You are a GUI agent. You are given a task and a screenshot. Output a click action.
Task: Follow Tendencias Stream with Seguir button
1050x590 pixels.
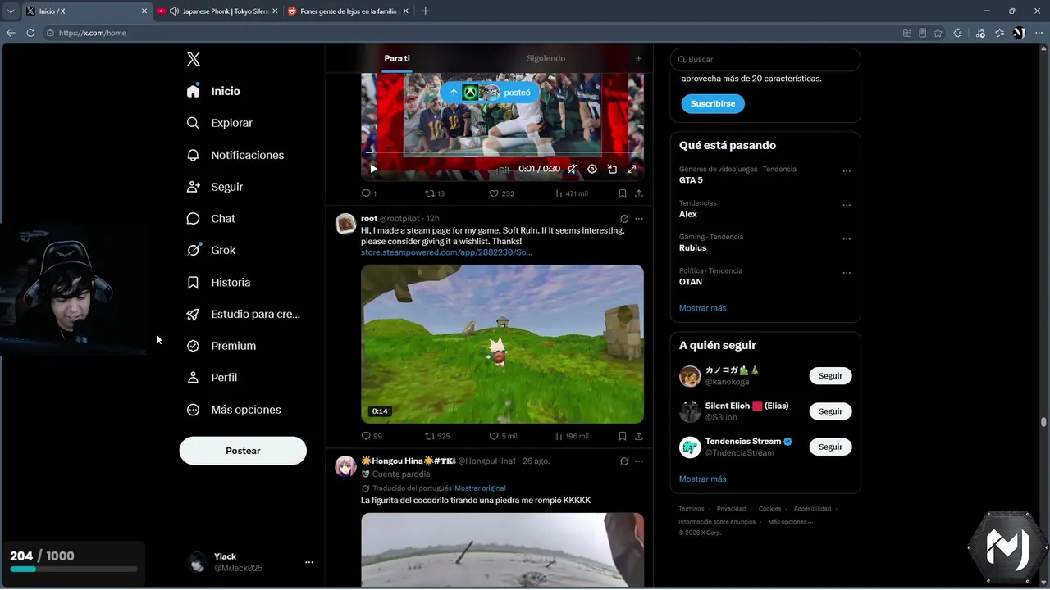pos(830,447)
